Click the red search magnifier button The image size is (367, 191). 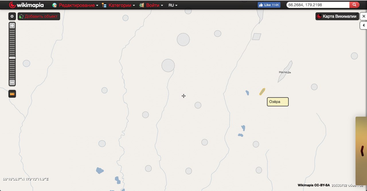point(354,5)
